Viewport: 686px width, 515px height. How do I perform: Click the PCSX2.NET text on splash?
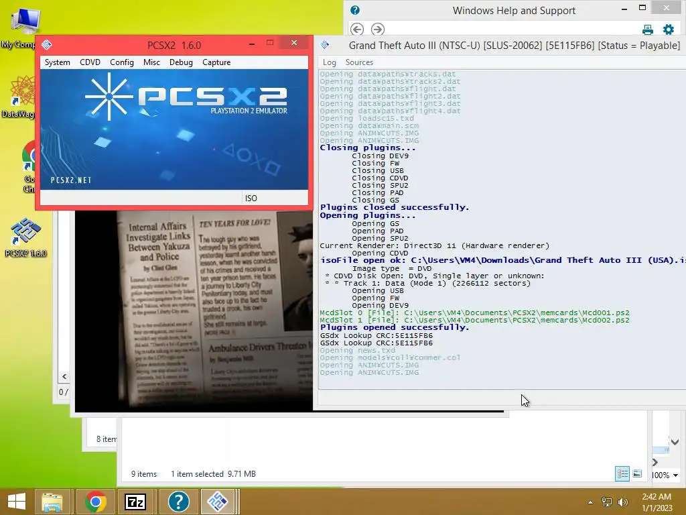coord(71,180)
